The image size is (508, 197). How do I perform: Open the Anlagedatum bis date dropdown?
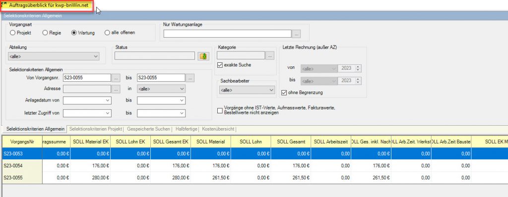pyautogui.click(x=161, y=100)
